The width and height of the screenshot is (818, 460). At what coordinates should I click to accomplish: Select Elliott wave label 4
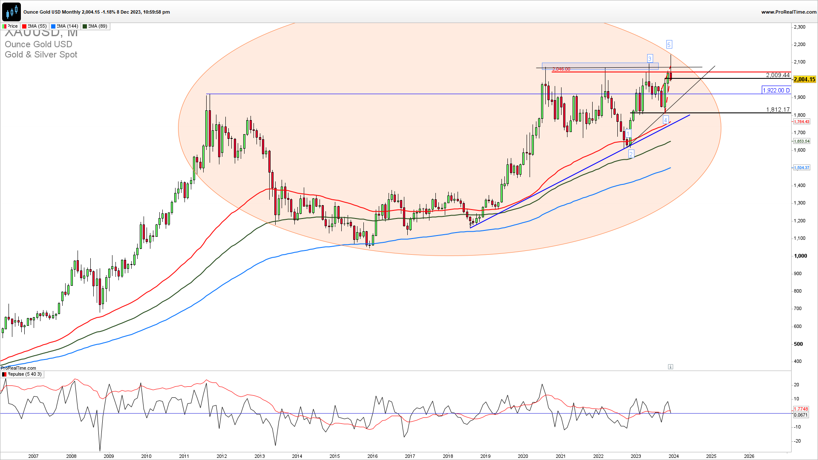pyautogui.click(x=665, y=120)
